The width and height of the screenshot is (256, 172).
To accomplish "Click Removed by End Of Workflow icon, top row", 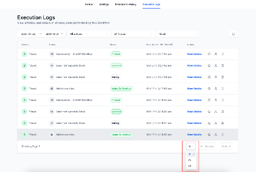I will click(x=52, y=54).
